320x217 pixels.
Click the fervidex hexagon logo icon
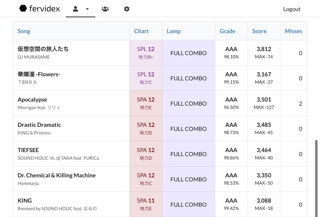point(23,9)
